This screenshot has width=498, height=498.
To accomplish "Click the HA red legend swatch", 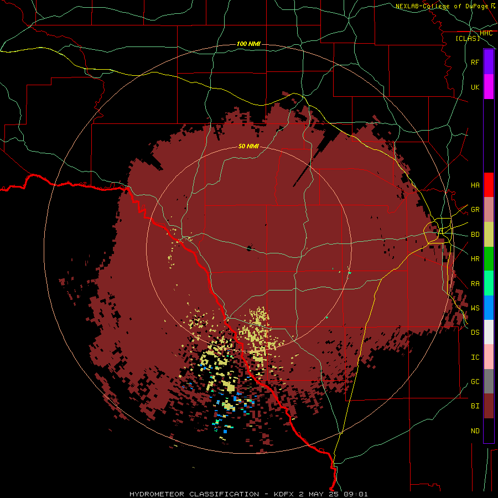I will point(489,185).
